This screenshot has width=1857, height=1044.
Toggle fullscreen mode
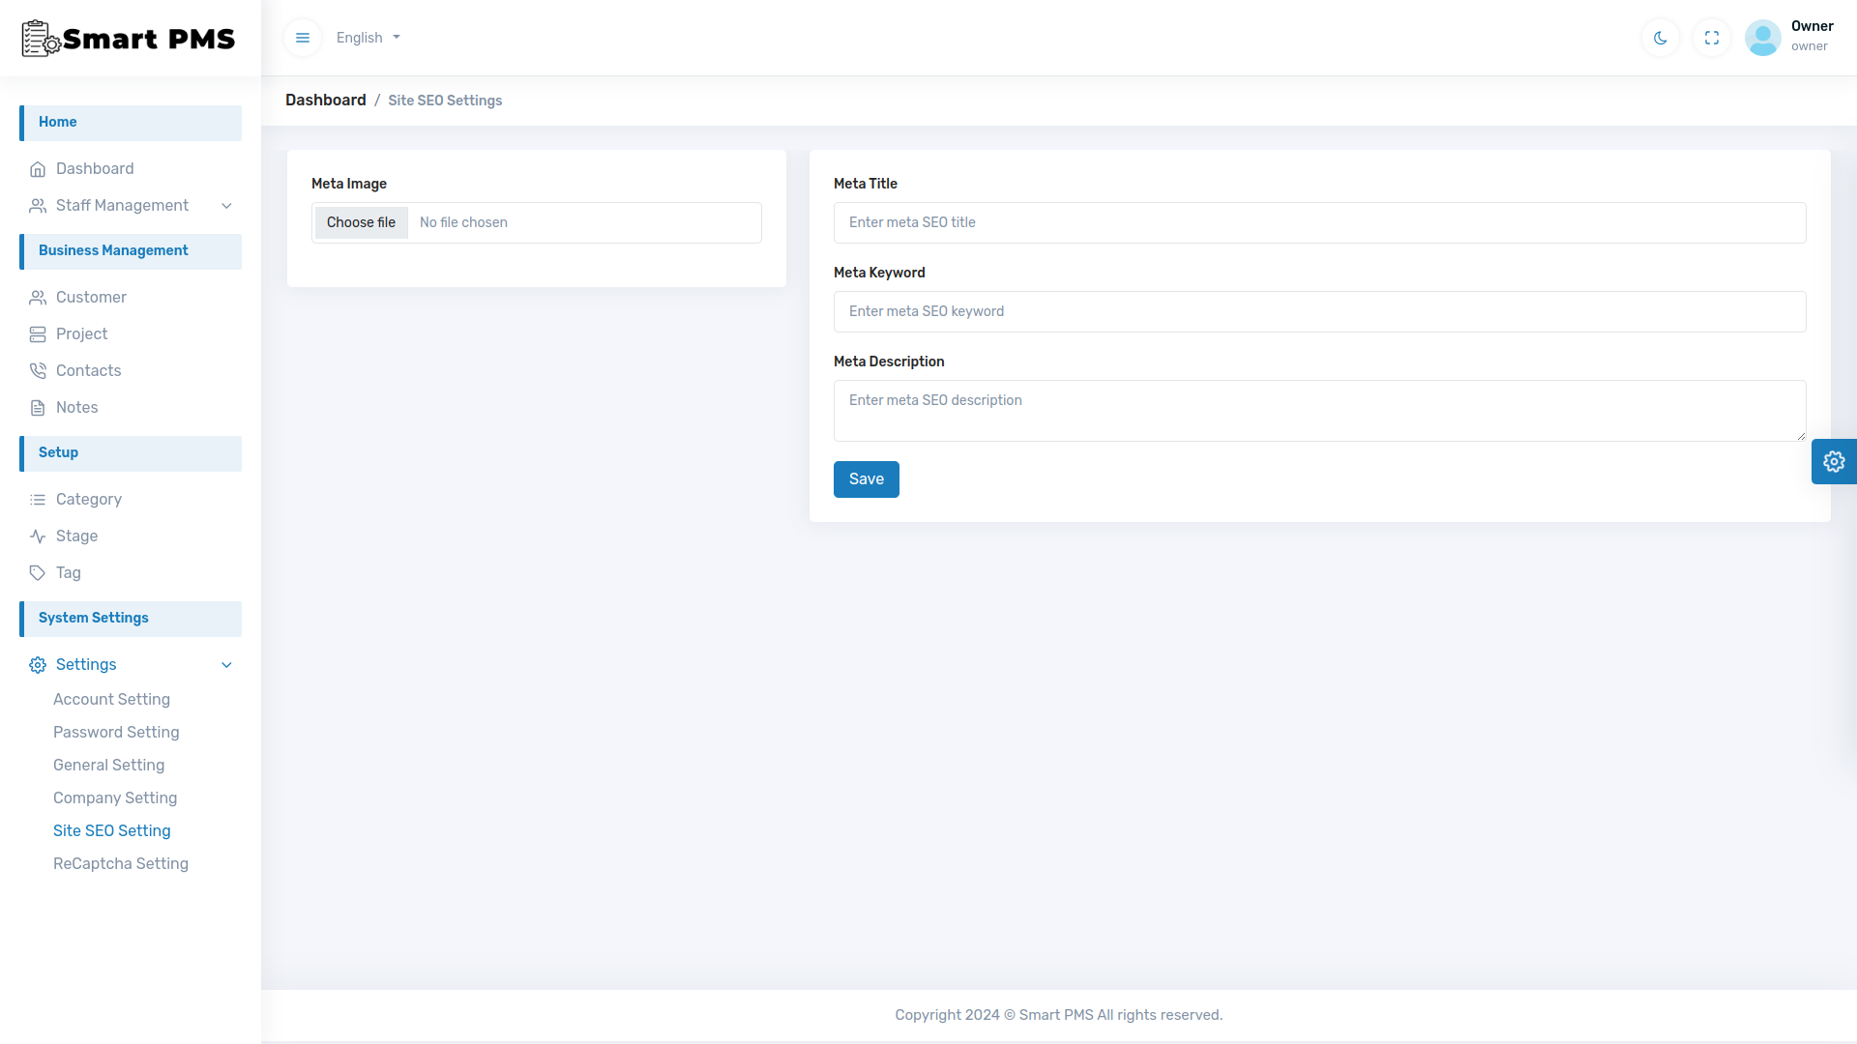click(1711, 38)
